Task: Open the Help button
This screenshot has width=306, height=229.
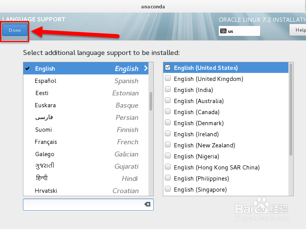Action: point(298,30)
